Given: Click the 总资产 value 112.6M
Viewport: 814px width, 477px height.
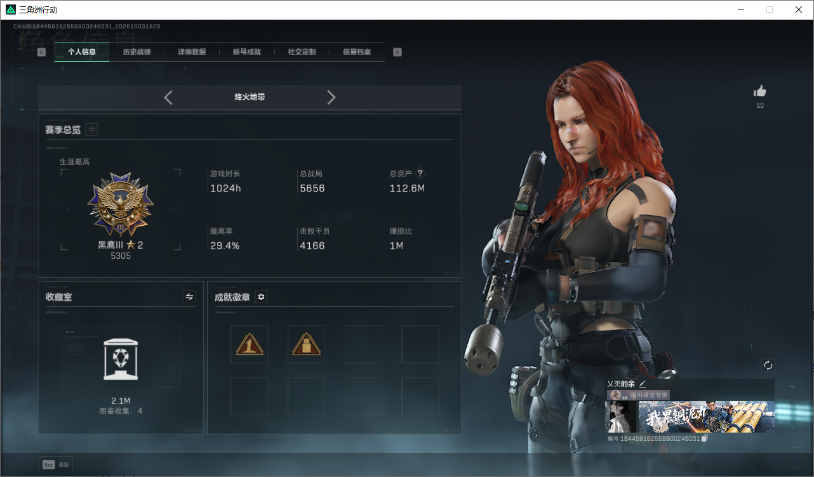Looking at the screenshot, I should (407, 188).
